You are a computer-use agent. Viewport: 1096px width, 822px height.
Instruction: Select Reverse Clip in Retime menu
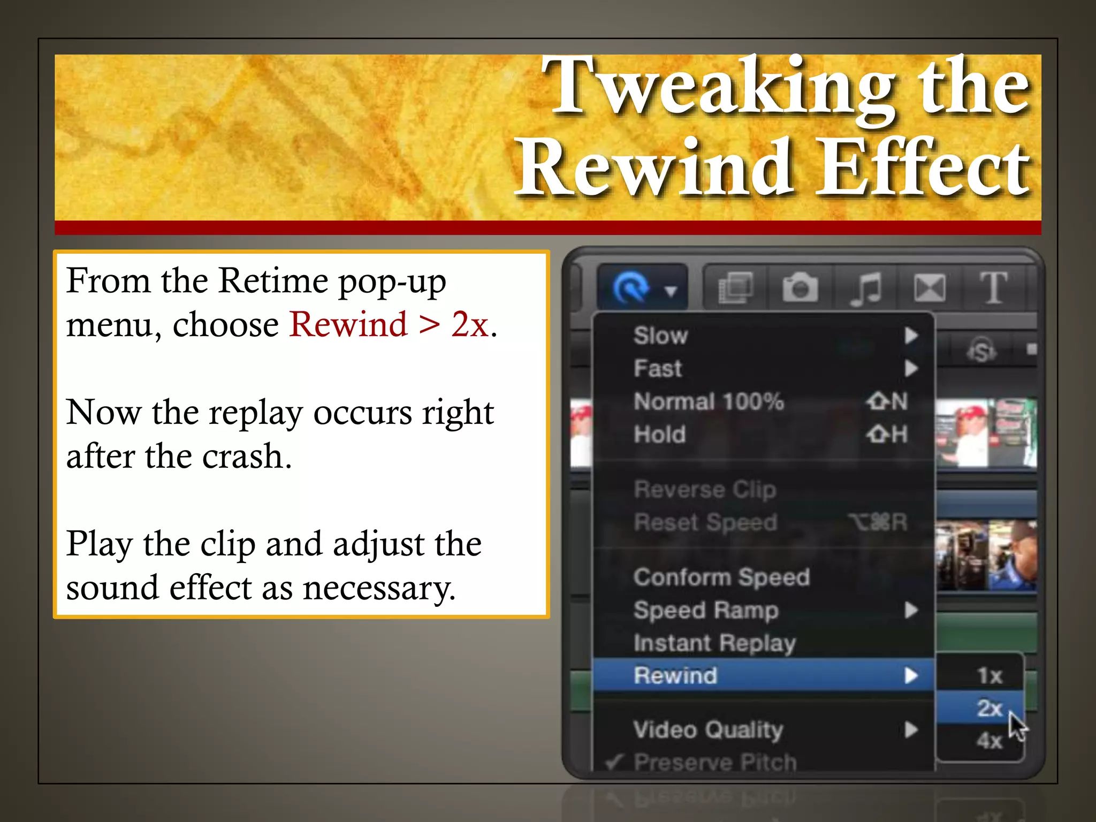pyautogui.click(x=764, y=489)
